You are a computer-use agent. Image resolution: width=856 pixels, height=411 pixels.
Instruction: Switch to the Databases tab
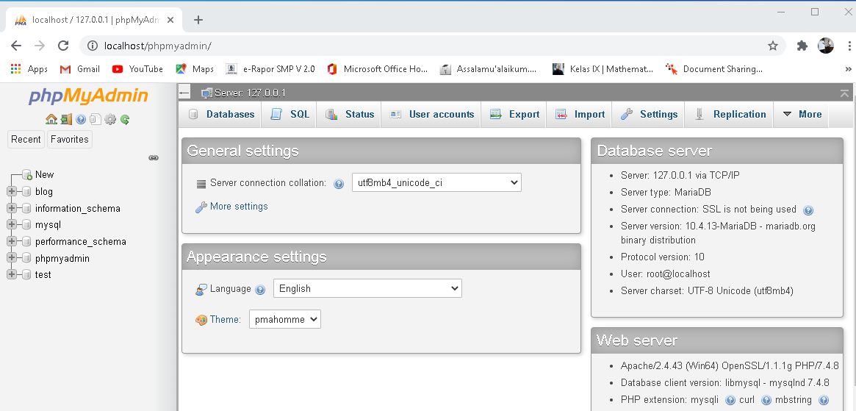tap(222, 115)
